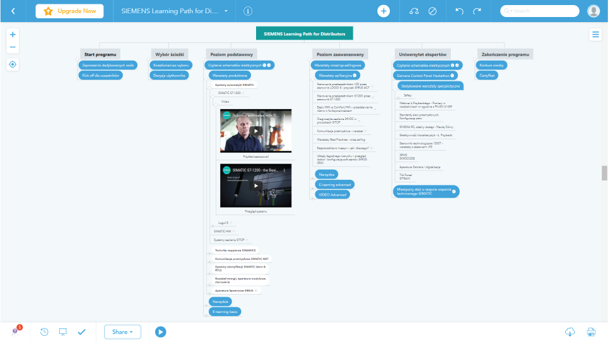Select E-learning basic node

tap(225, 311)
